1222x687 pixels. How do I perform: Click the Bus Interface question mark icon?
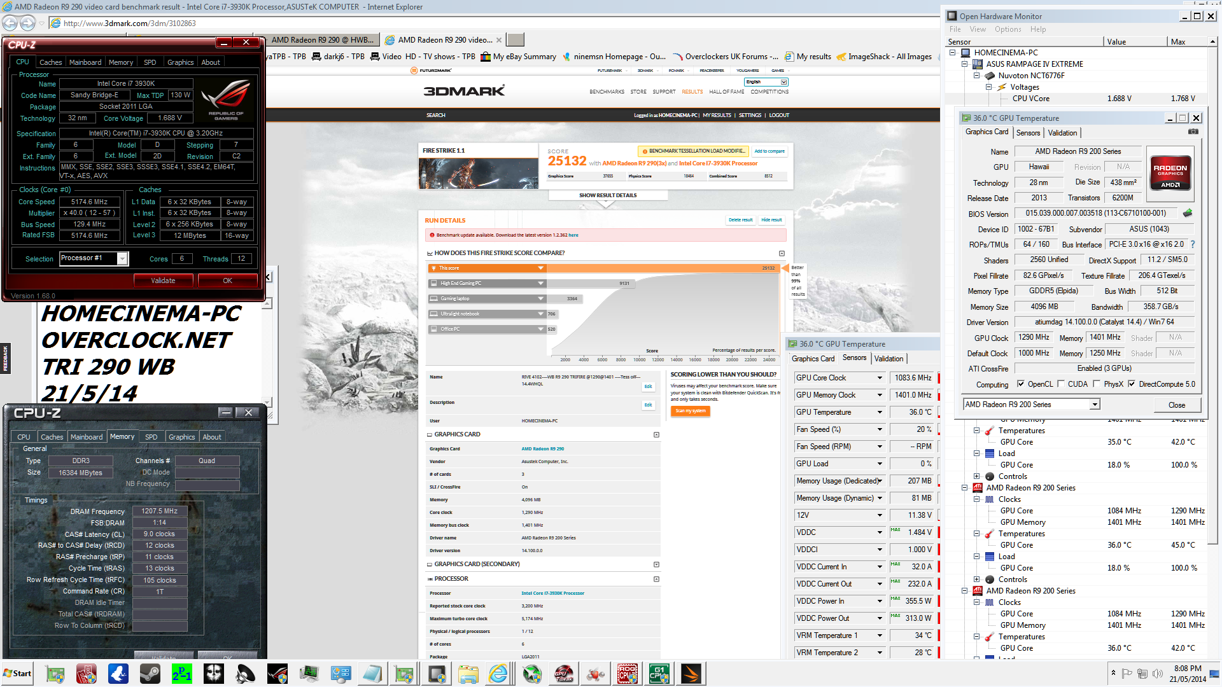coord(1193,244)
